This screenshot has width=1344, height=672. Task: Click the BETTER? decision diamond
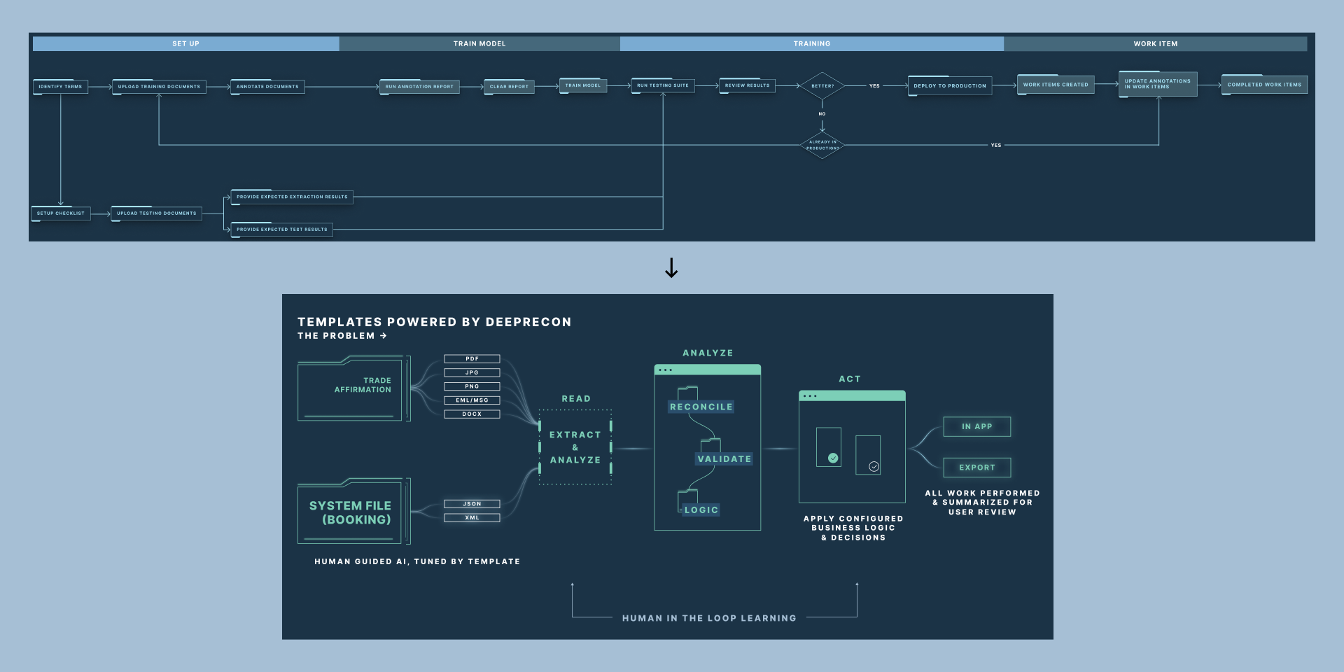point(822,86)
